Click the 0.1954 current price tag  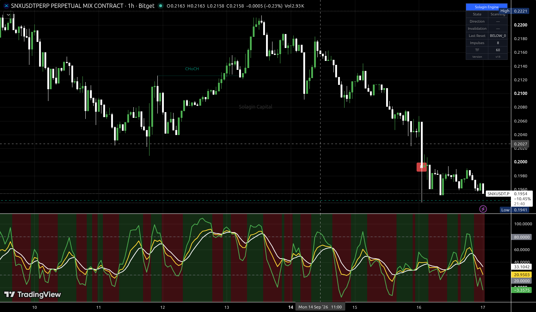coord(521,194)
